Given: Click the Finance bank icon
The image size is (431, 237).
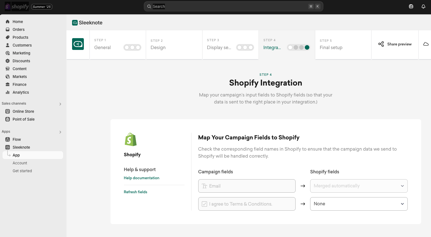Looking at the screenshot, I should click(8, 84).
